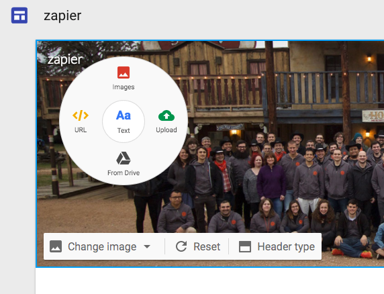The height and width of the screenshot is (294, 384).
Task: Edit the zapier document title at top
Action: click(x=62, y=16)
